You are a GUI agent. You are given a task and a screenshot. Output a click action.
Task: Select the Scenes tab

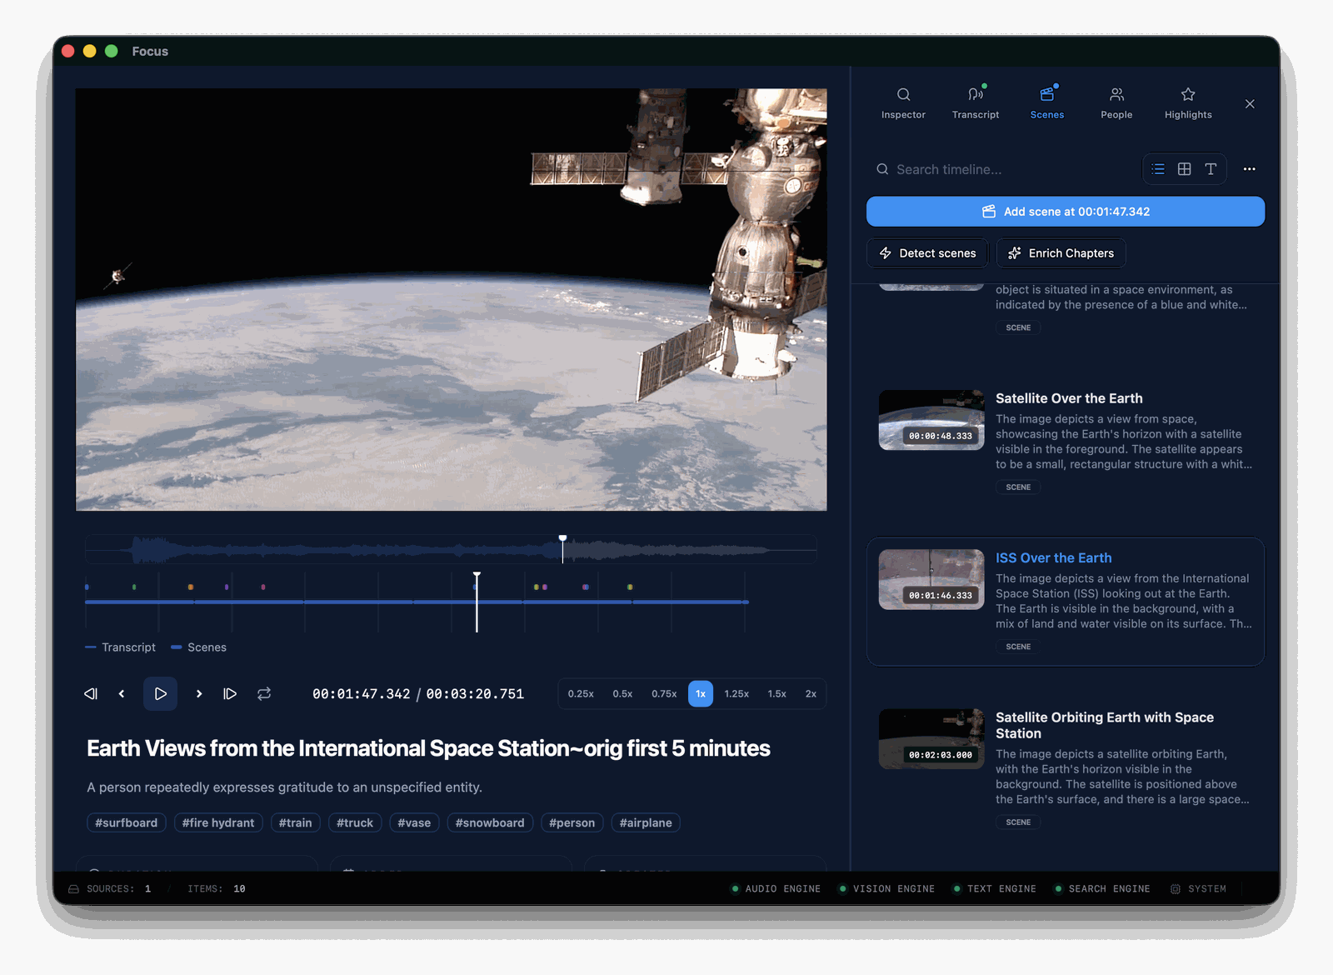tap(1047, 103)
